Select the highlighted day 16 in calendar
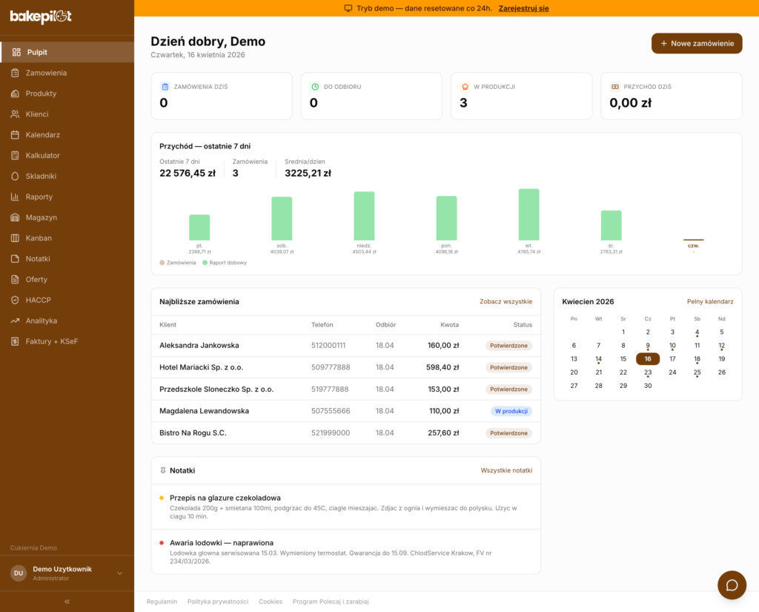The width and height of the screenshot is (759, 612). (648, 358)
